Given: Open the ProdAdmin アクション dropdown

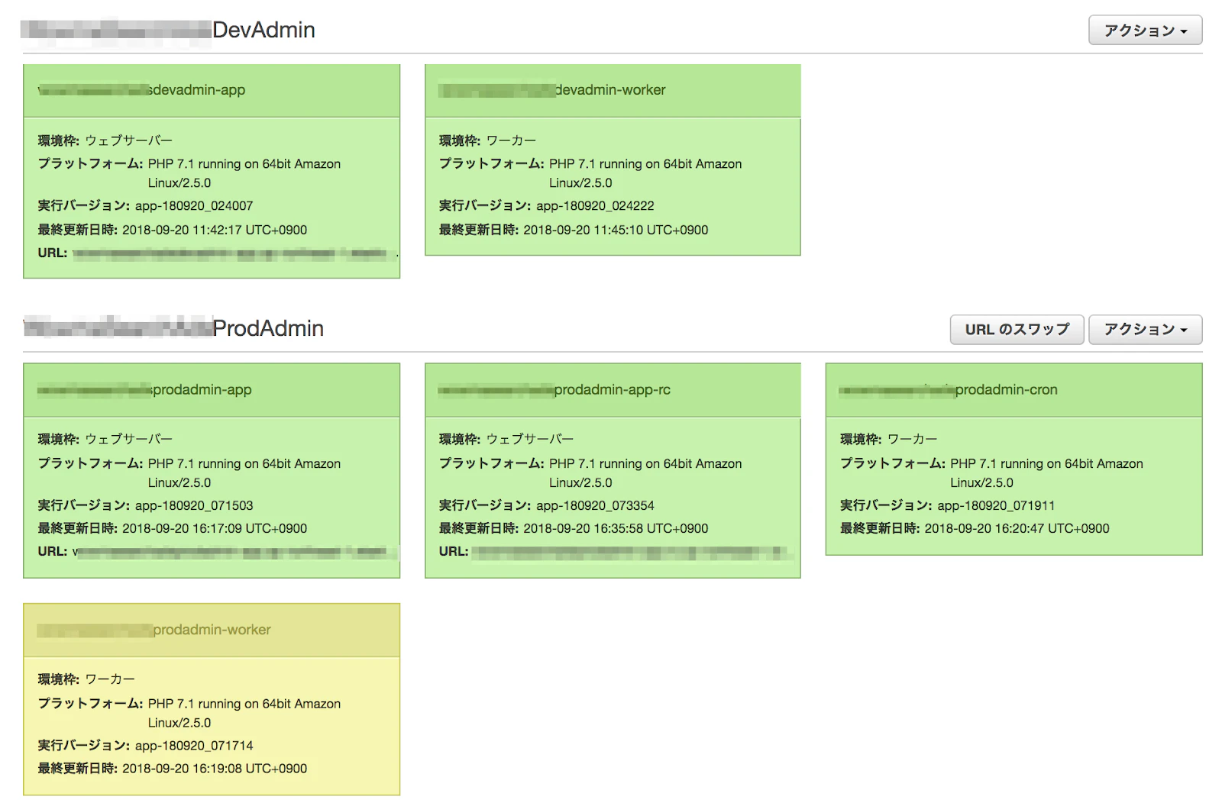Looking at the screenshot, I should click(x=1145, y=330).
